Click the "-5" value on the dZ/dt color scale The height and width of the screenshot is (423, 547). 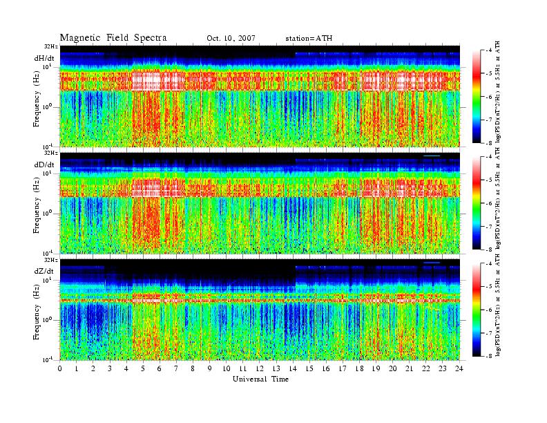click(x=489, y=287)
